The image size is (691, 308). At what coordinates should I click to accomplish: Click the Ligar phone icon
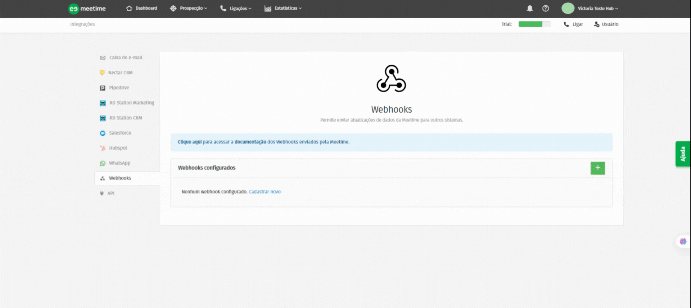(x=566, y=24)
